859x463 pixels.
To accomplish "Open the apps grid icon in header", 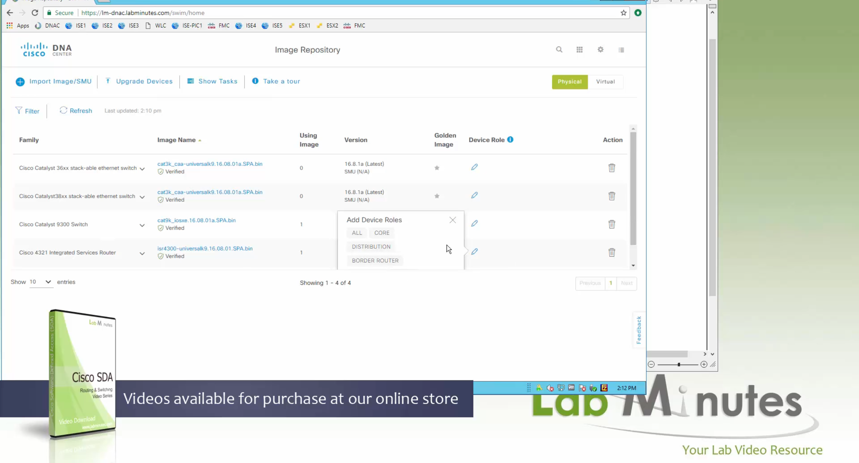I will 580,49.
